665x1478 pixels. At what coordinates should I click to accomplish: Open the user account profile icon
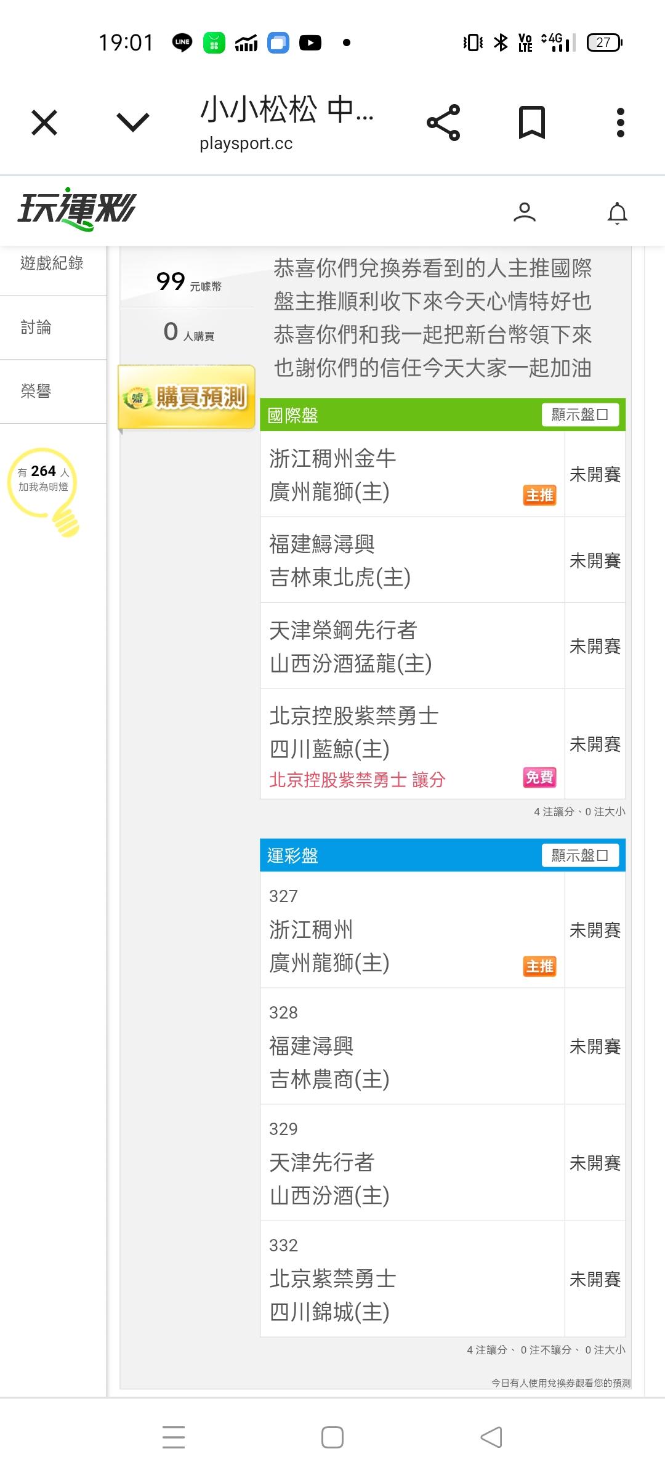coord(525,212)
